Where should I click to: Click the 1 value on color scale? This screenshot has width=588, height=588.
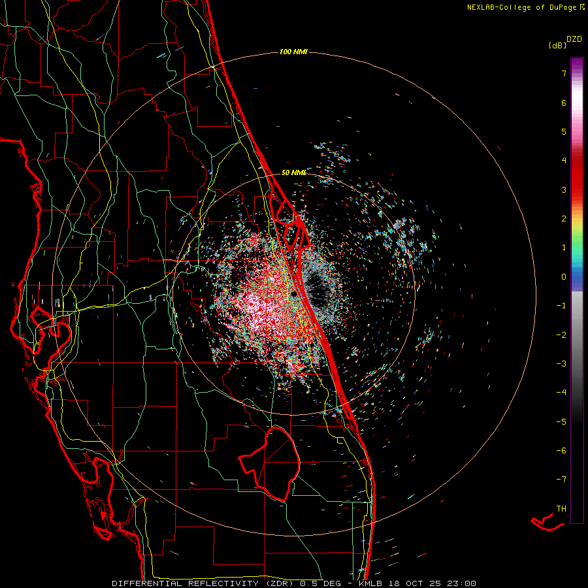pos(564,248)
